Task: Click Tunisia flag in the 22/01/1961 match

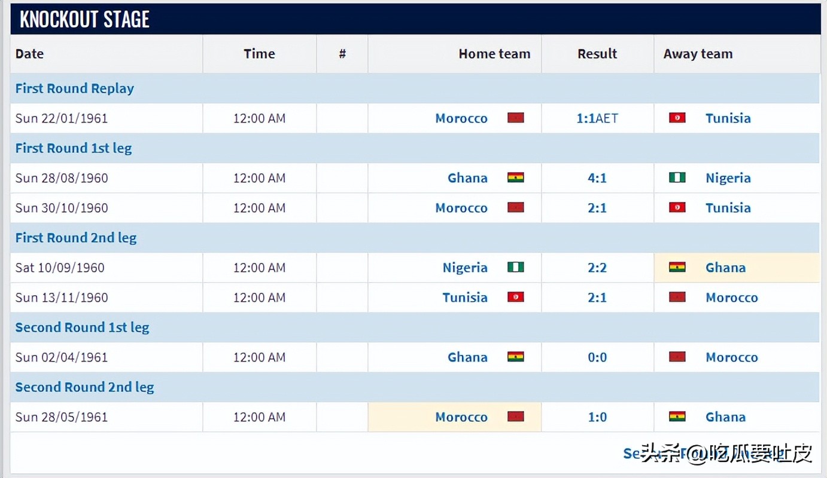Action: (677, 118)
